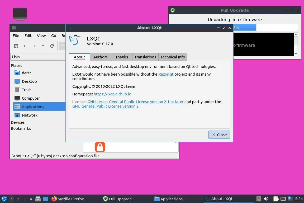Click down arrow of Full Upgrade terminal scrollbar
The image size is (304, 203).
pyautogui.click(x=296, y=54)
